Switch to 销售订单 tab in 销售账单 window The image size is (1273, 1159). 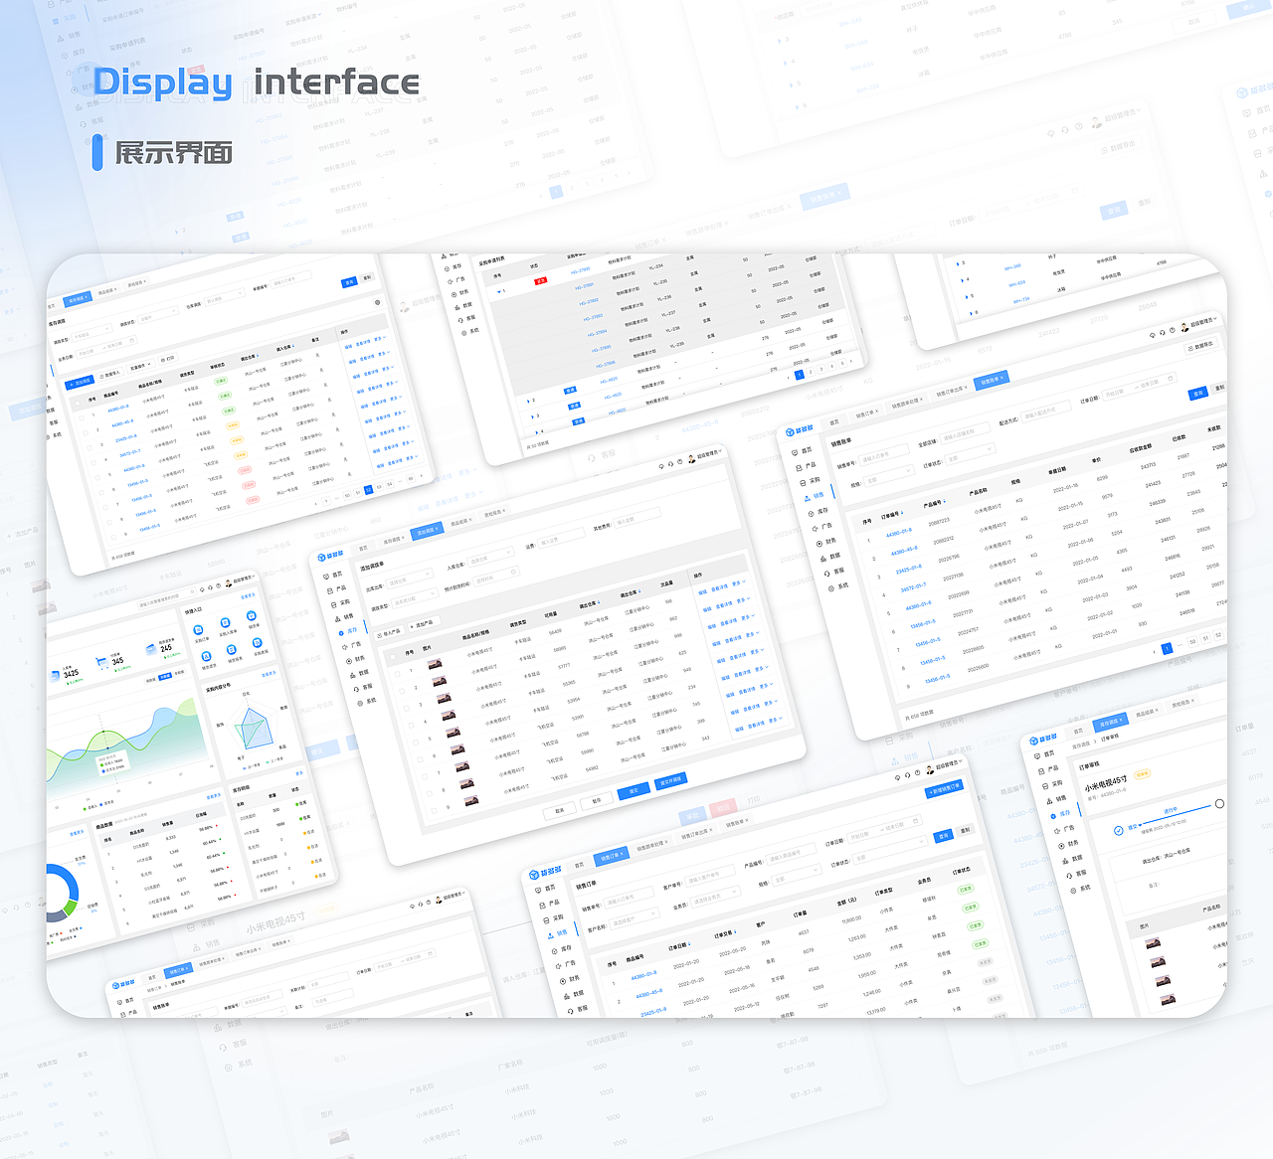(x=866, y=414)
